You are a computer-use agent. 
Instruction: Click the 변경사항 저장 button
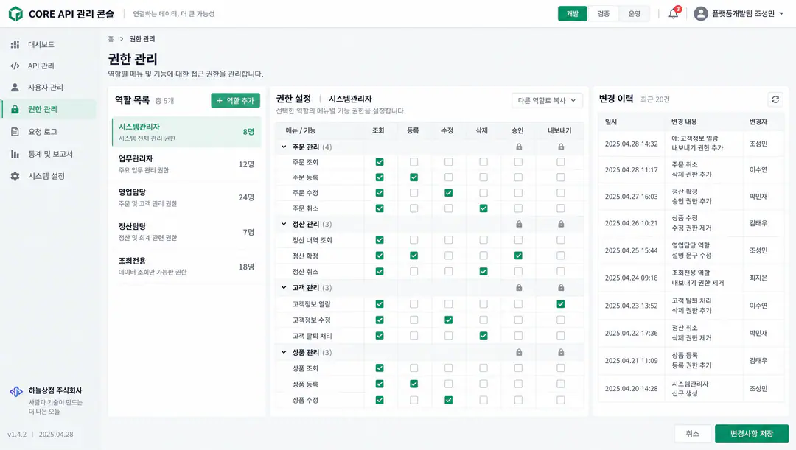tap(752, 434)
